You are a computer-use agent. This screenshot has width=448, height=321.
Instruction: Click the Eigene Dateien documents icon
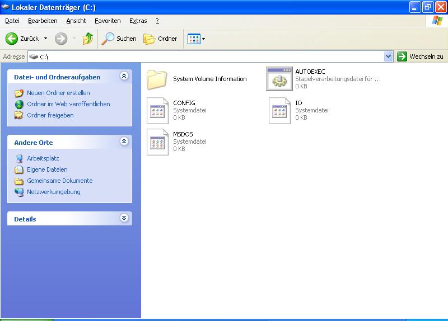pos(19,170)
